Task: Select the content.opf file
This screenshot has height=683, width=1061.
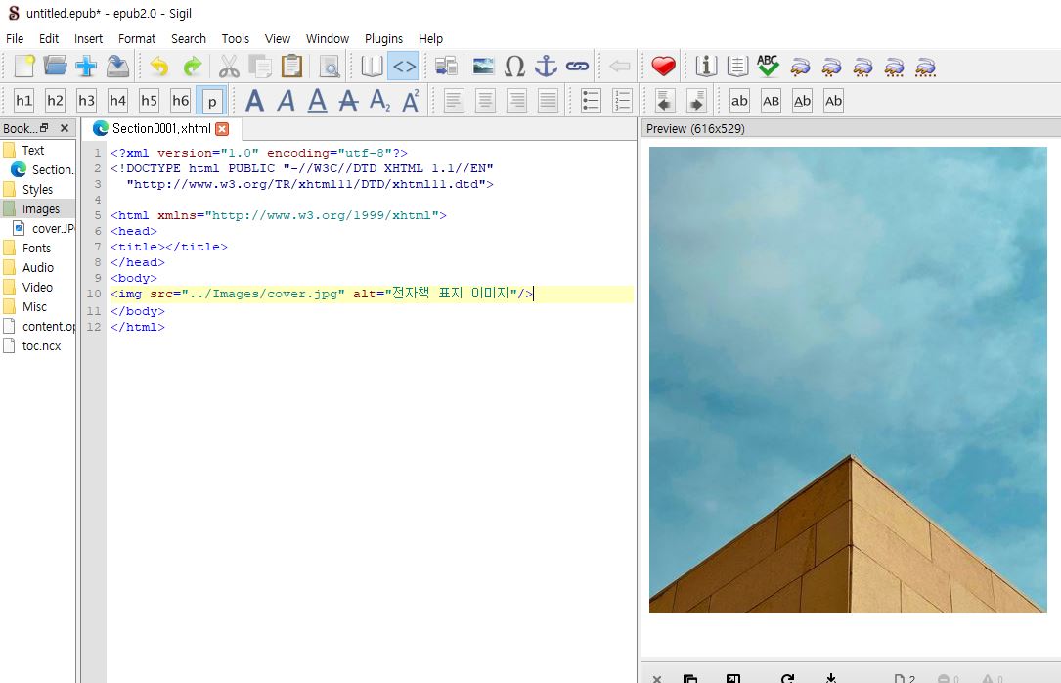Action: tap(48, 326)
